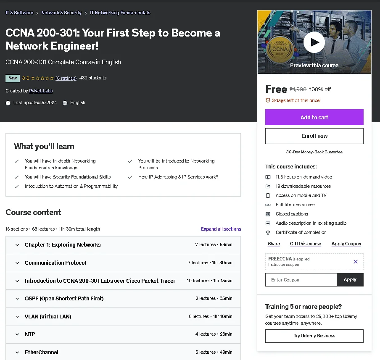Click '7 lectures • 59min' text
The height and width of the screenshot is (360, 380).
click(x=214, y=244)
